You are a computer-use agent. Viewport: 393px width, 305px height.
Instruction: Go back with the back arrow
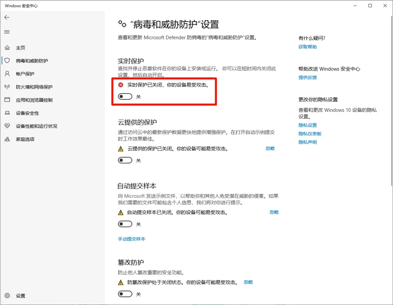click(x=7, y=17)
